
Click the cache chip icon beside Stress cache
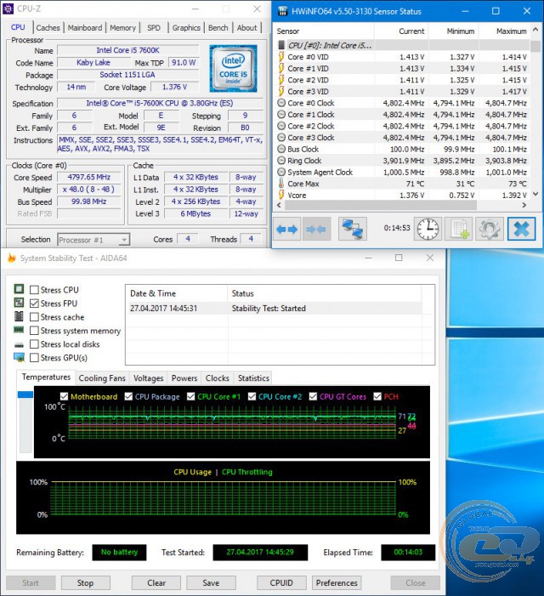(19, 316)
